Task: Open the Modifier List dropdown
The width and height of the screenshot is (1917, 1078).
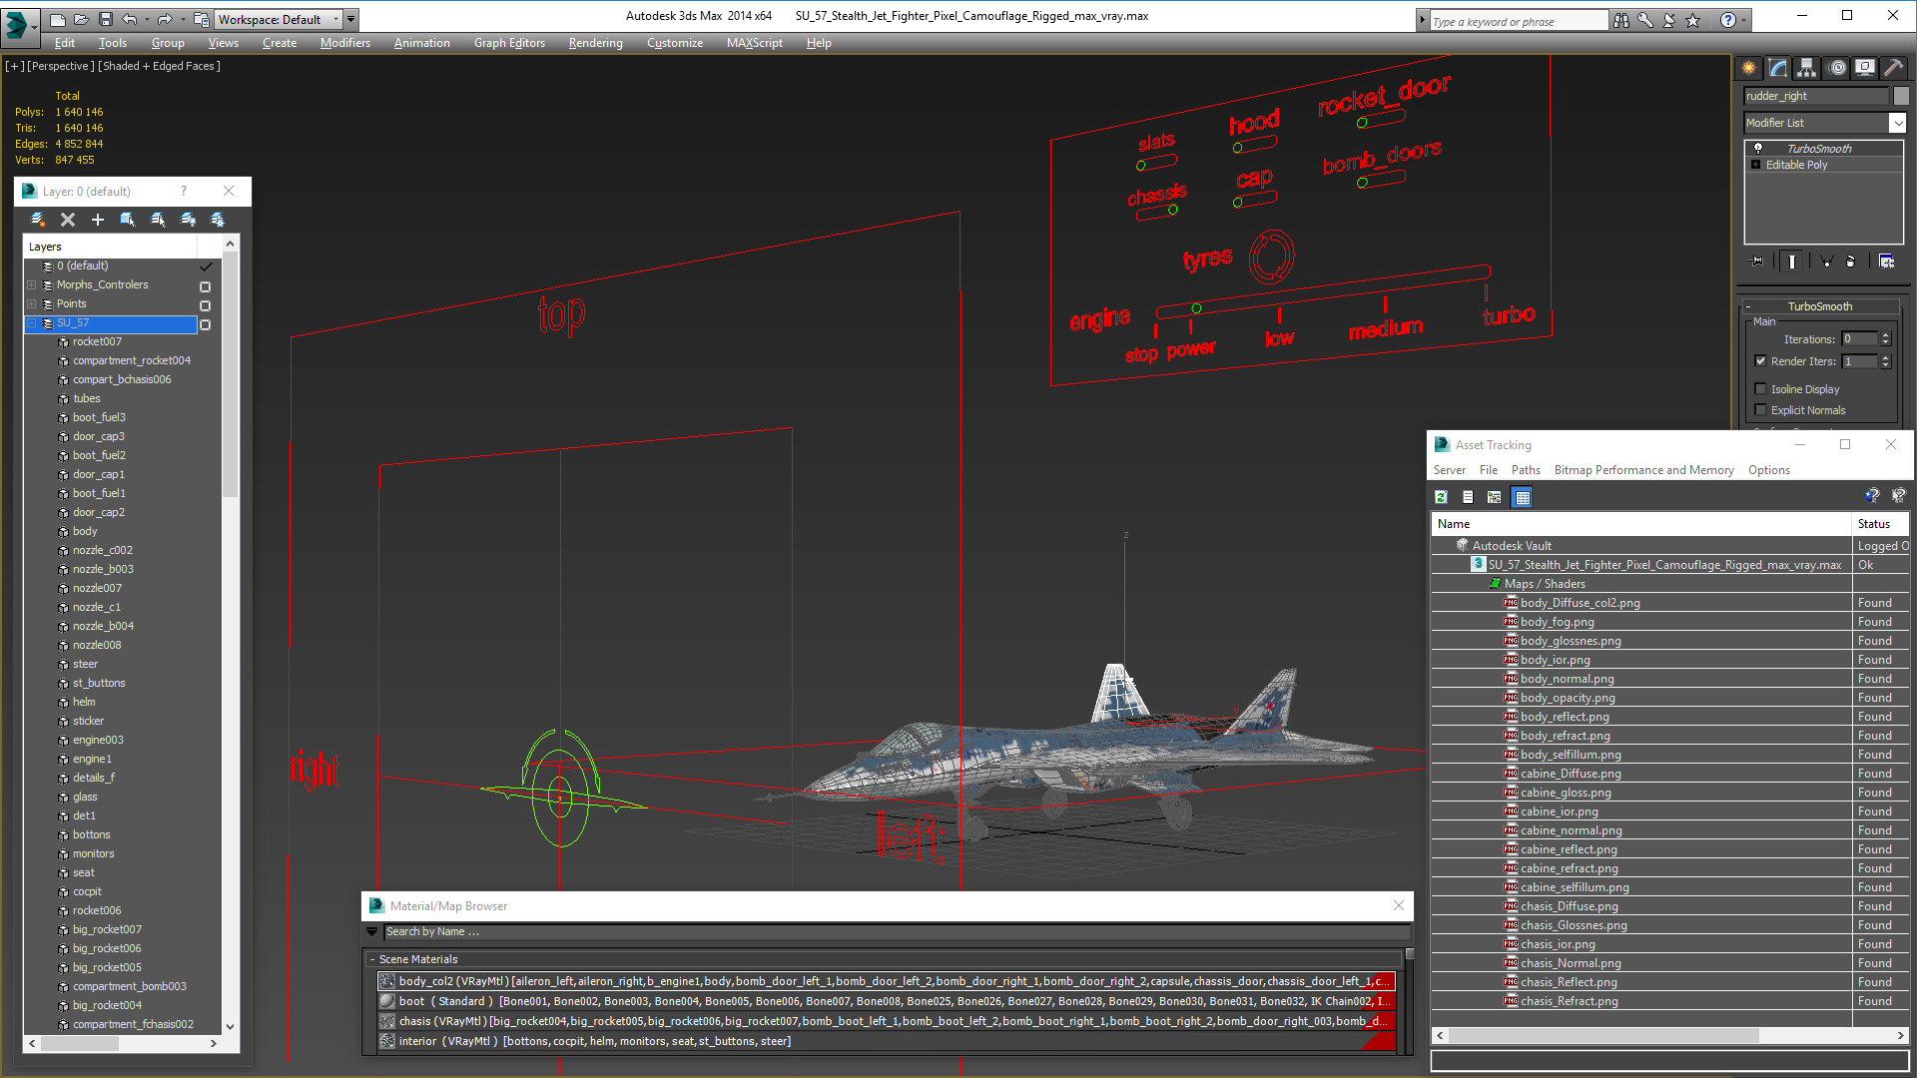Action: 1897,123
